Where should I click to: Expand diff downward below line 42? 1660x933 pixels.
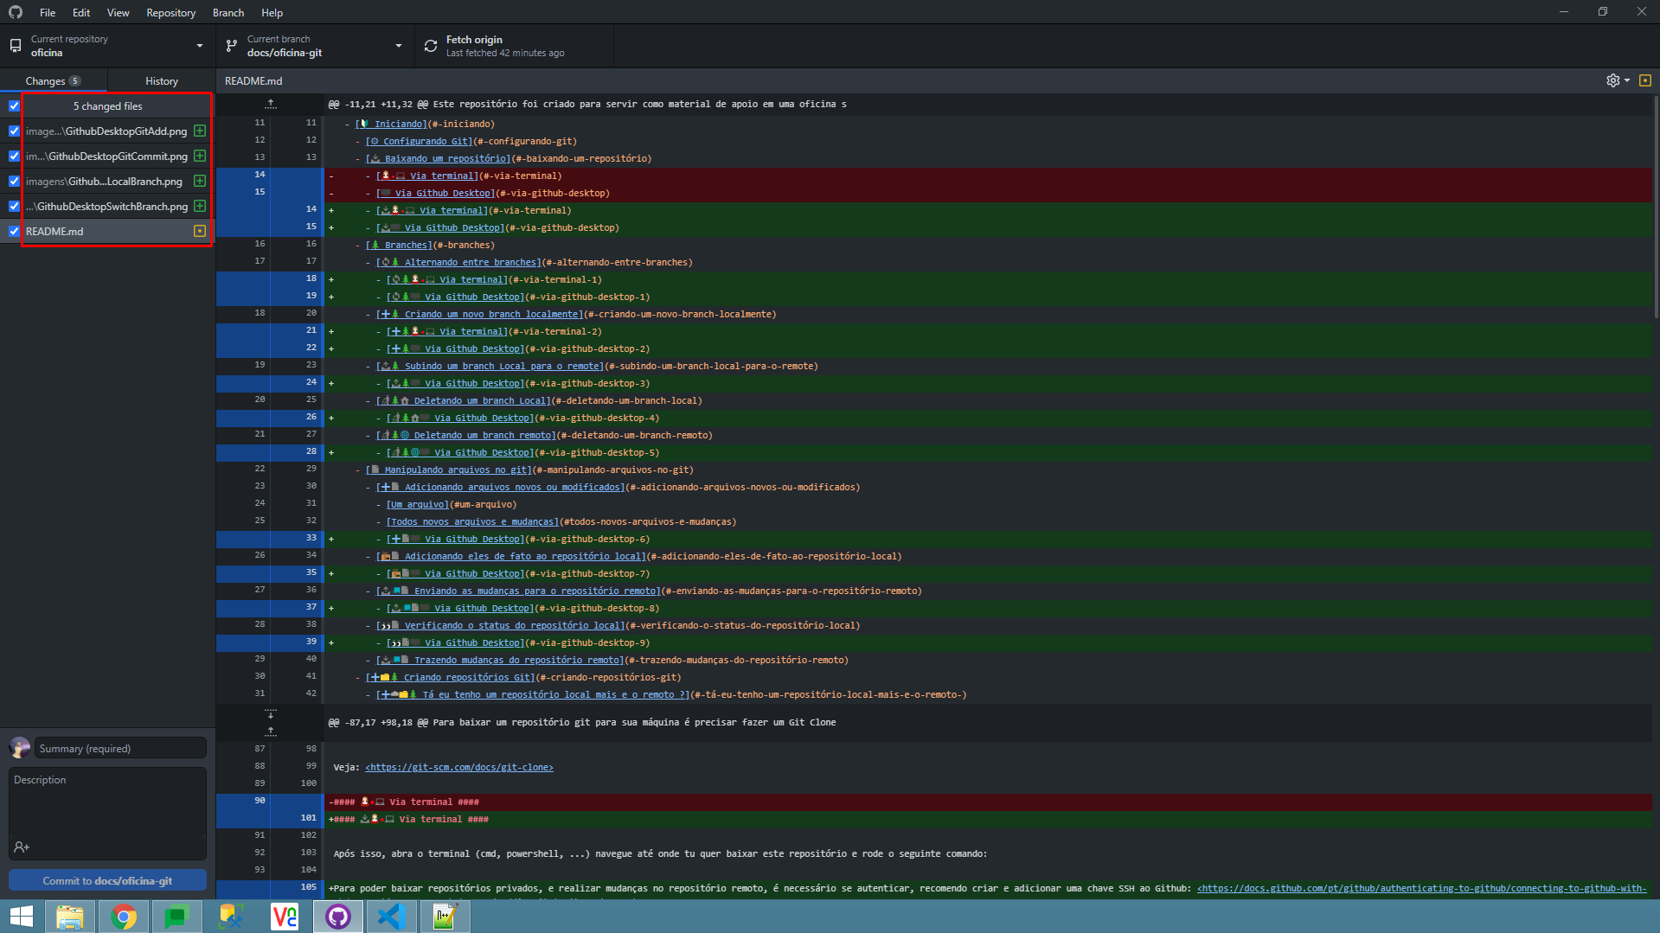pyautogui.click(x=271, y=714)
